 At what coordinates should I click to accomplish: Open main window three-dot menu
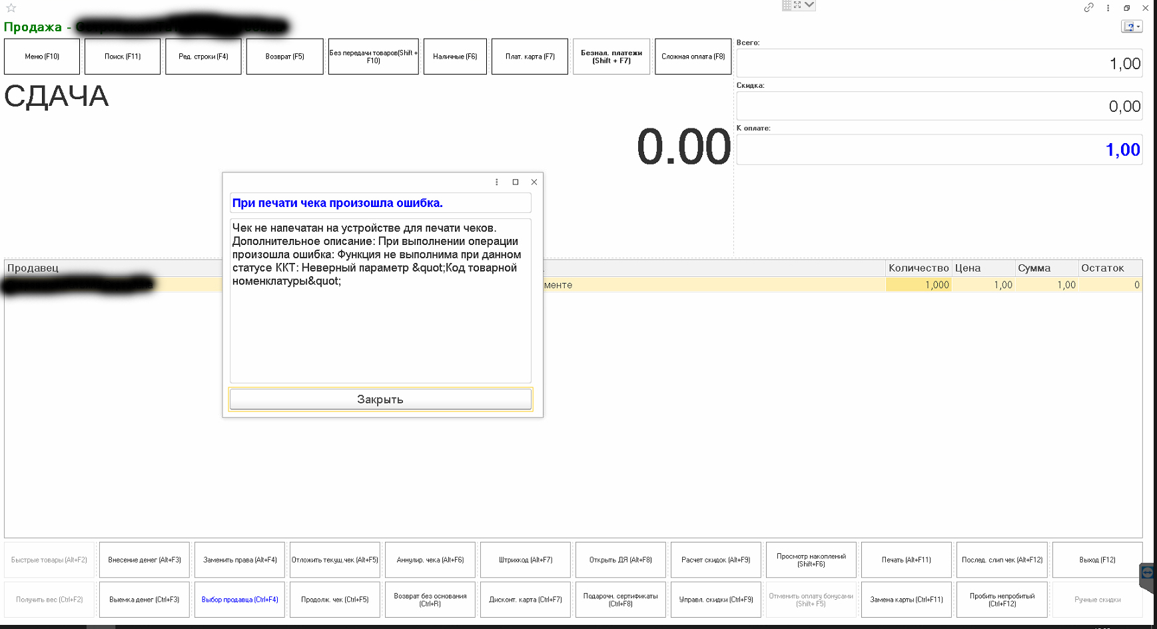pos(1108,8)
